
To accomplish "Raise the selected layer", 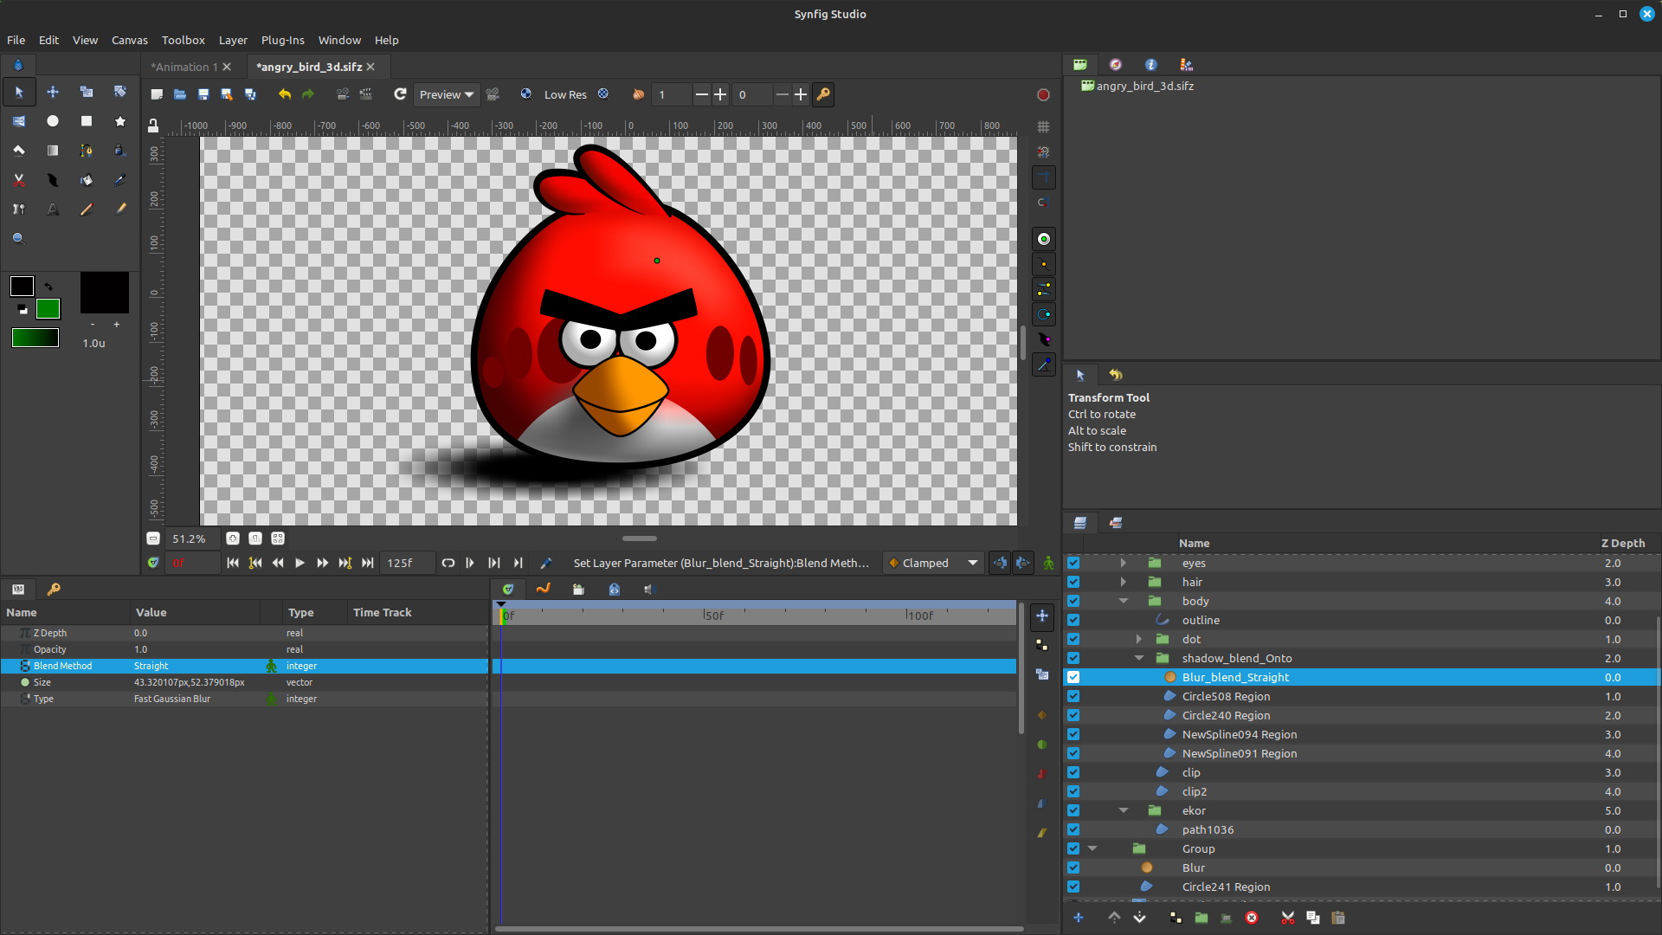I will point(1114,918).
